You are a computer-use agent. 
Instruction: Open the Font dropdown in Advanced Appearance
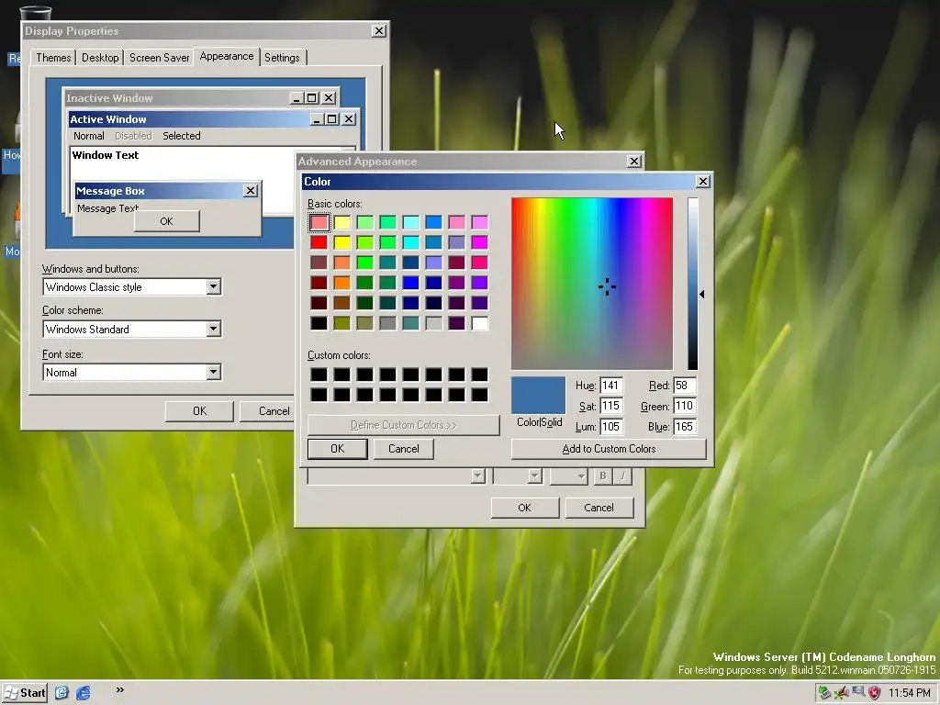[x=477, y=476]
